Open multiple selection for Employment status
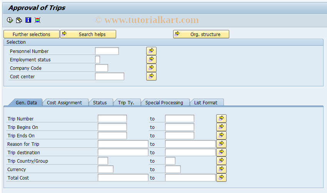This screenshot has height=193, width=327. pos(152,59)
